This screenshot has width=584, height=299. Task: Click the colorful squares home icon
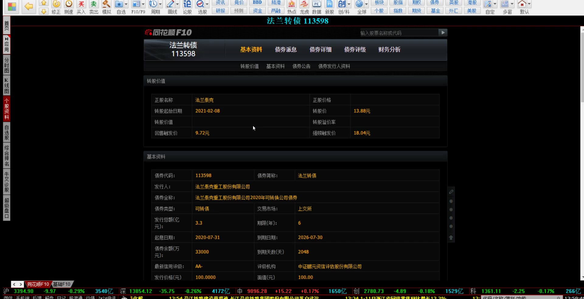tap(12, 7)
